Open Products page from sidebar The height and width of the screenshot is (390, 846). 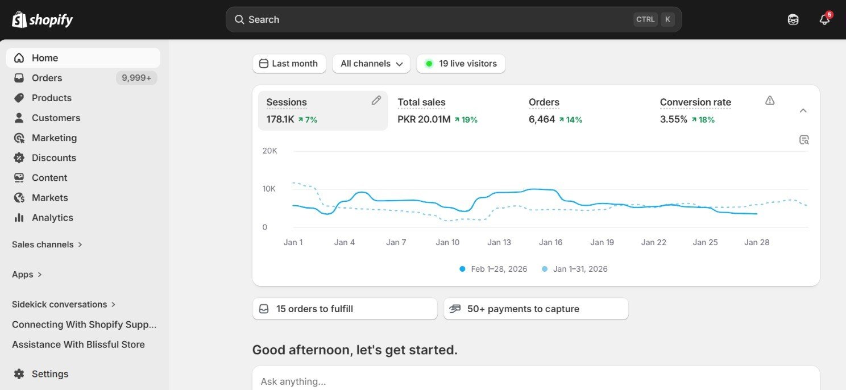click(83, 98)
